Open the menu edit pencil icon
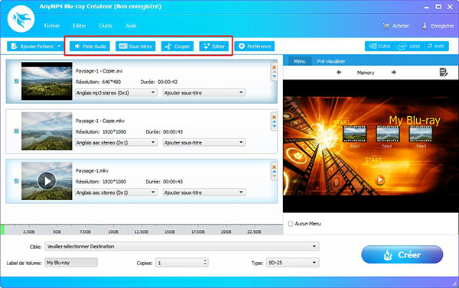Screen dimensions: 459x288 coord(444,73)
